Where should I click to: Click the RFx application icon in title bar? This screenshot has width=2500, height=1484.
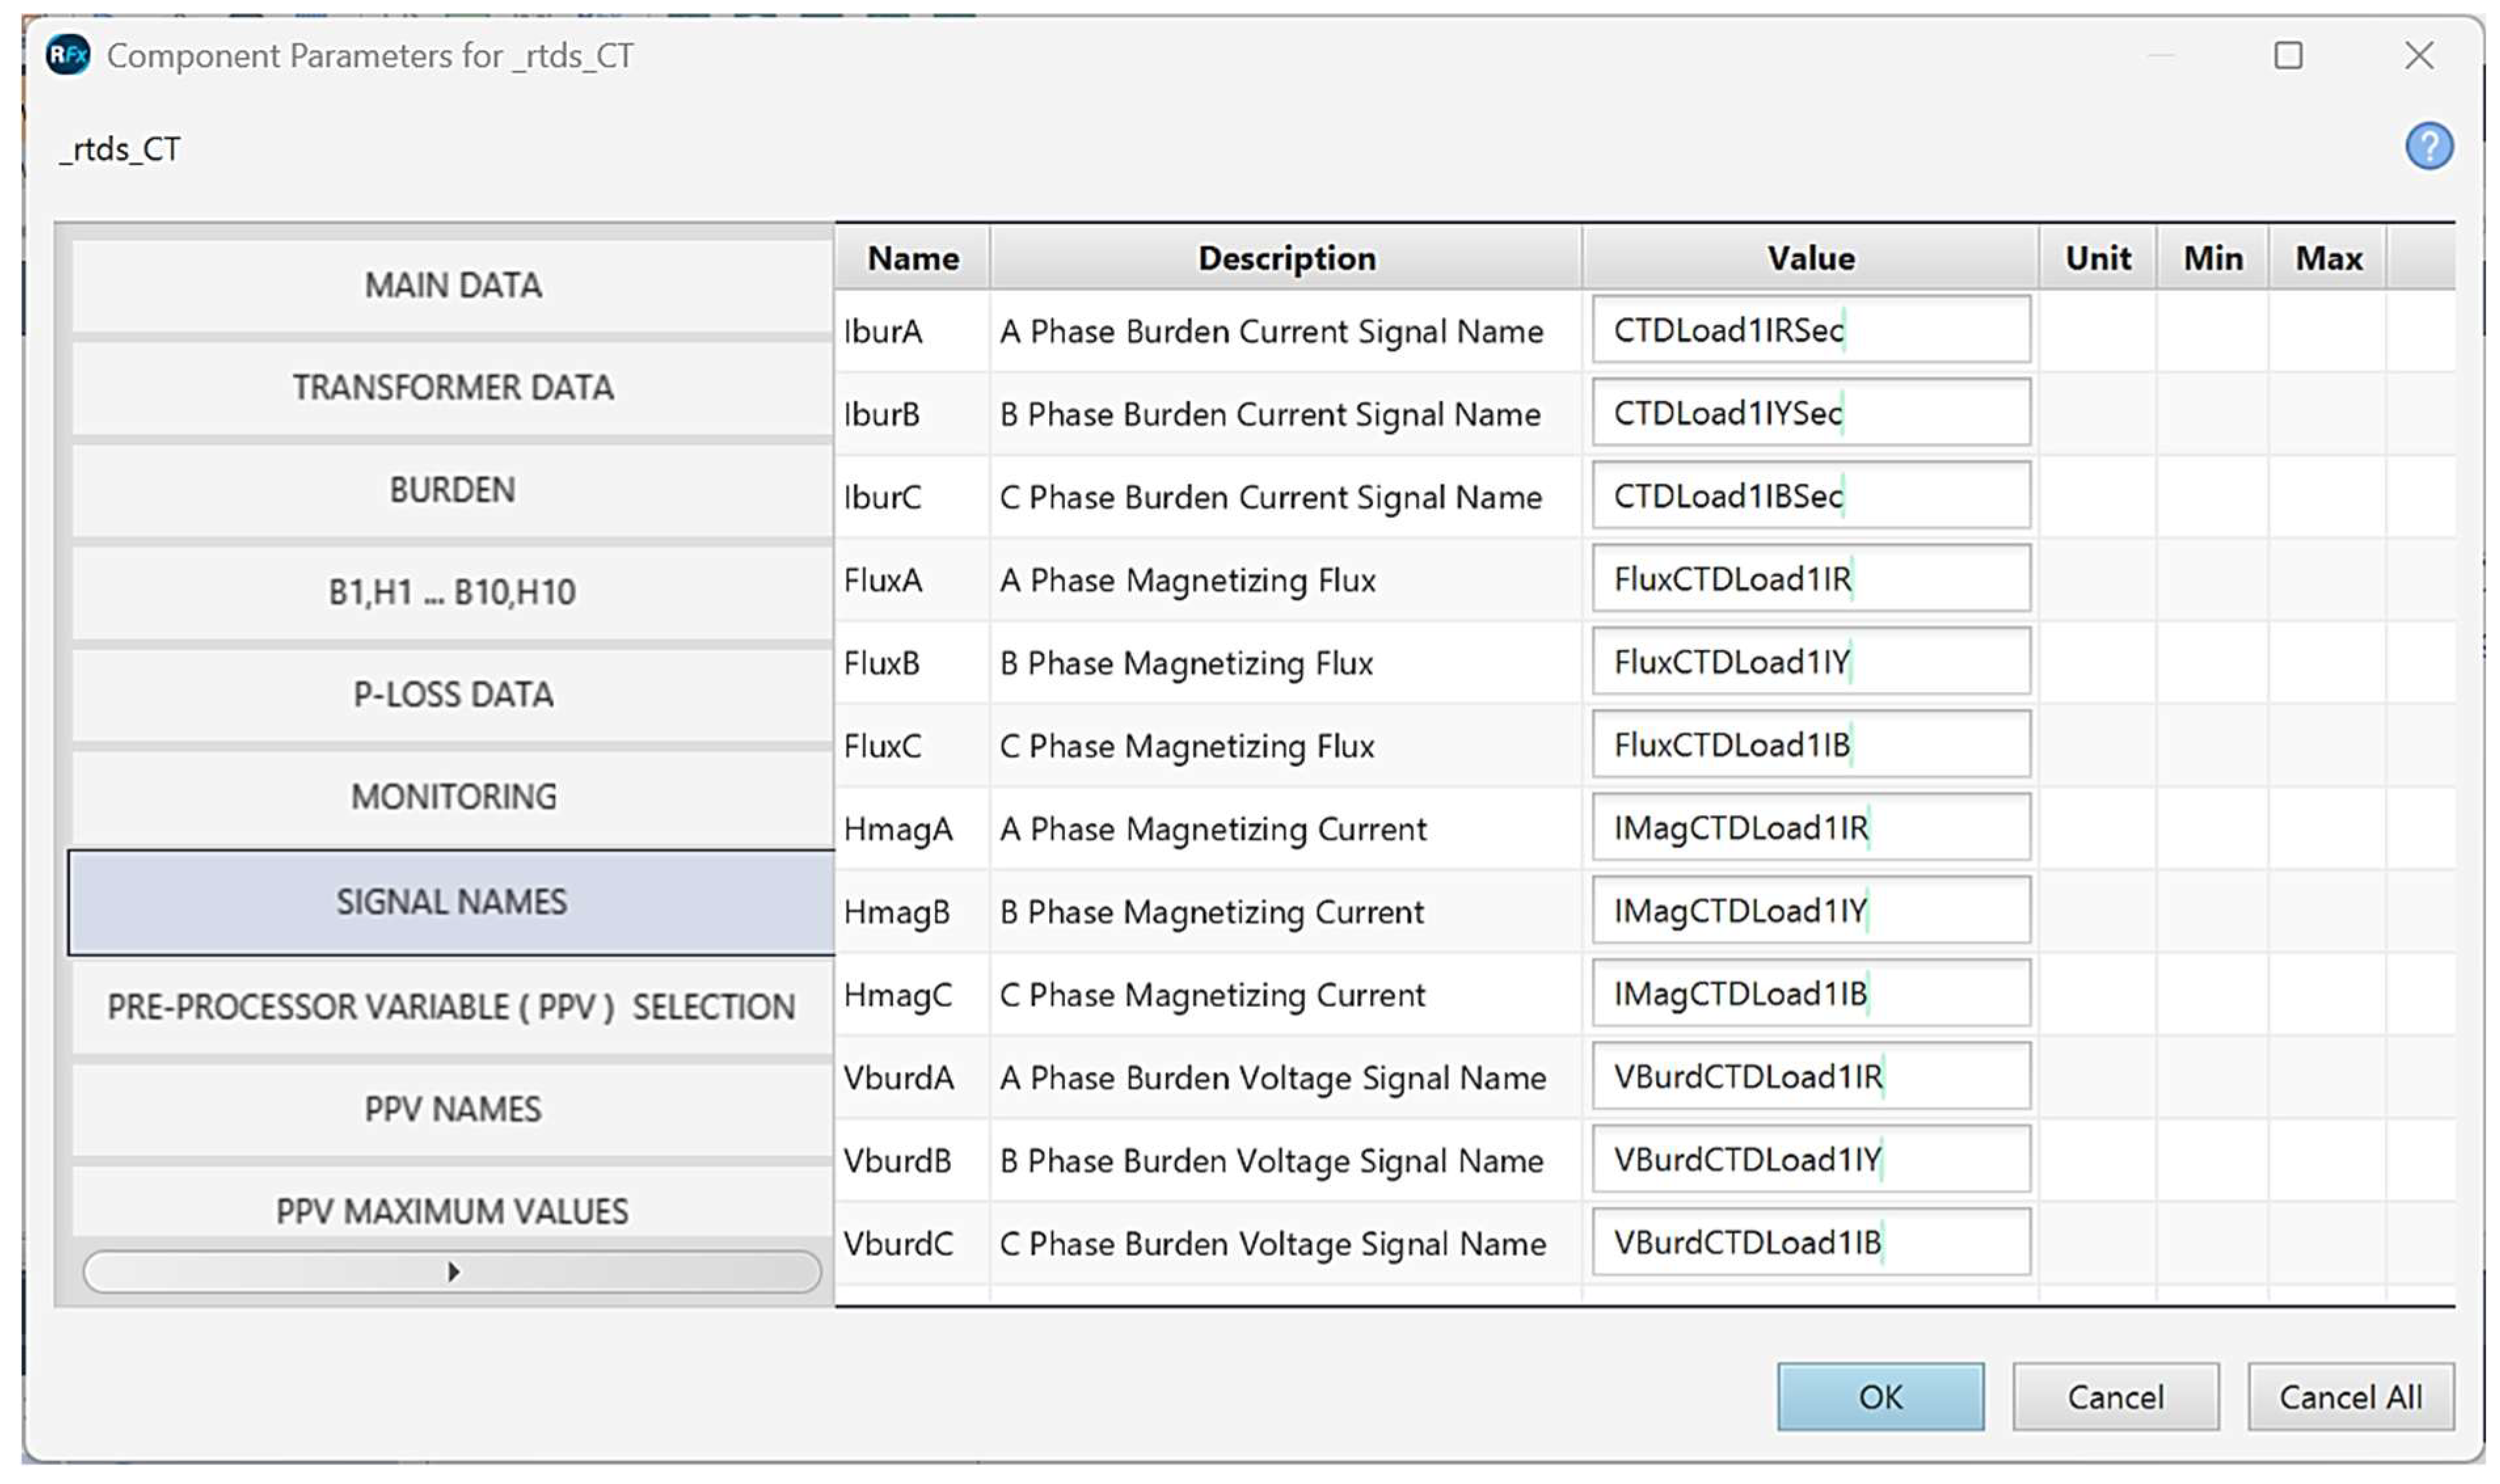[68, 55]
